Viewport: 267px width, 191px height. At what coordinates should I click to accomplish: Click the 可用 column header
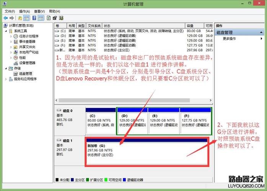tap(208, 26)
